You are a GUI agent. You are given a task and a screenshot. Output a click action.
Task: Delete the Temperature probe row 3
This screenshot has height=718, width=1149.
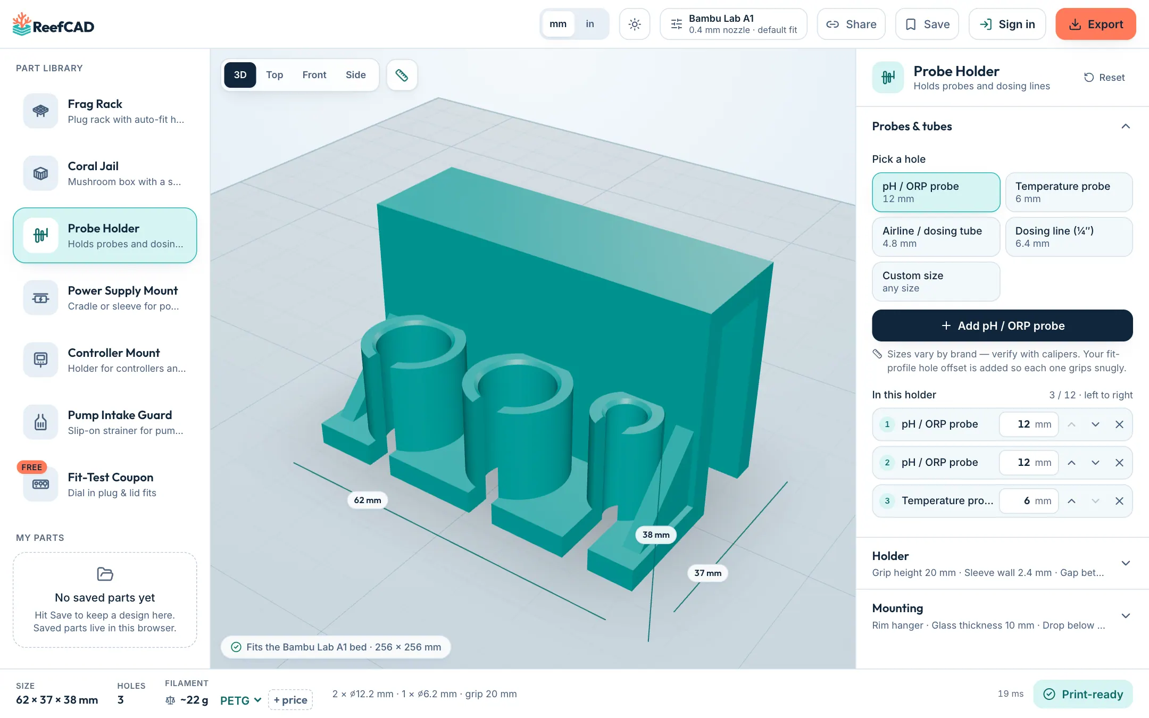coord(1119,501)
